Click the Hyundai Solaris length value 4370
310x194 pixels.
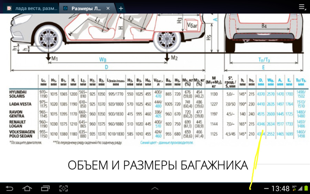(261, 94)
